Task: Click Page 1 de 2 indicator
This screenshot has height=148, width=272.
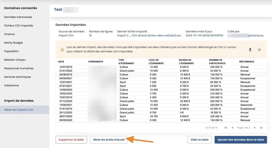Action: [243, 128]
